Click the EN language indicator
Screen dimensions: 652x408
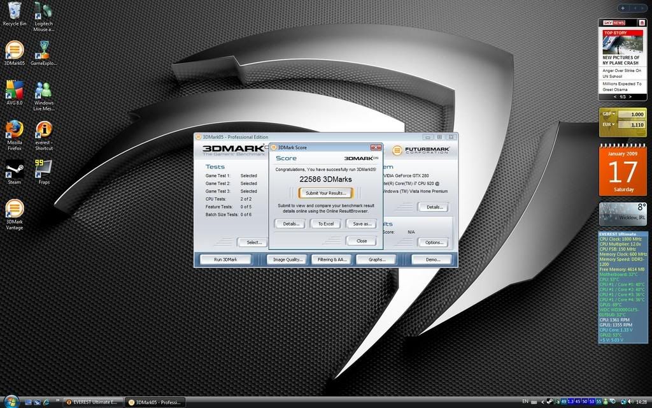[x=525, y=402]
